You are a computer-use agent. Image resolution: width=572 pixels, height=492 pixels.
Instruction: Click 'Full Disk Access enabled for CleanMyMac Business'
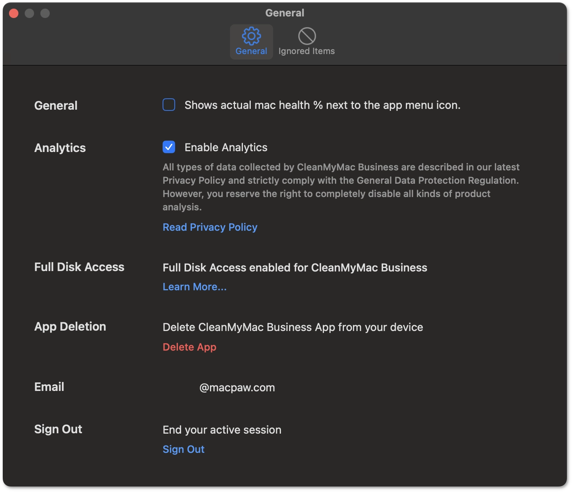click(x=295, y=268)
